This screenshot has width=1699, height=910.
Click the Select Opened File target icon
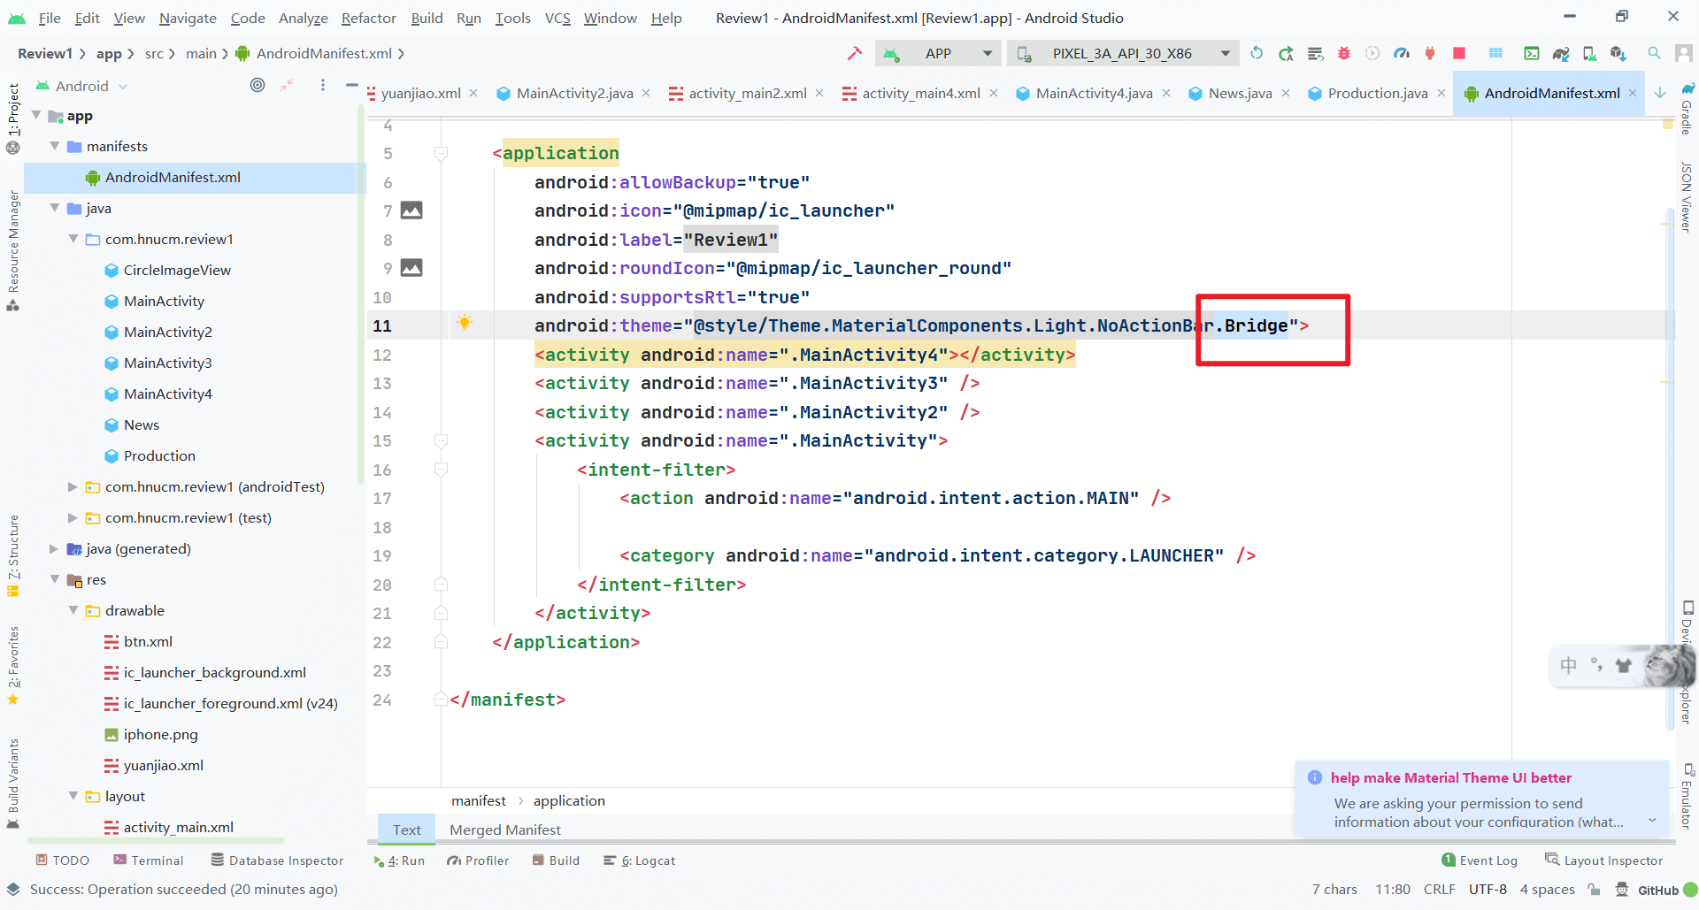point(258,86)
